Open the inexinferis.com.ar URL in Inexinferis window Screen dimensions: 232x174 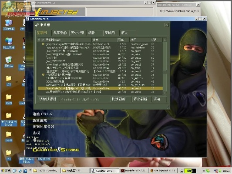pyautogui.click(x=179, y=11)
